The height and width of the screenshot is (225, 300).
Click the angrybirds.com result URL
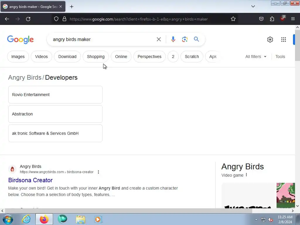point(57,172)
